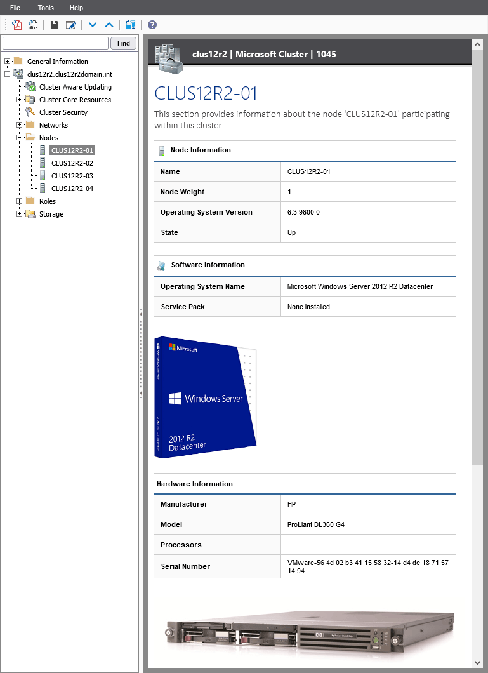Select the Roles tree item
The image size is (488, 673).
coord(48,201)
